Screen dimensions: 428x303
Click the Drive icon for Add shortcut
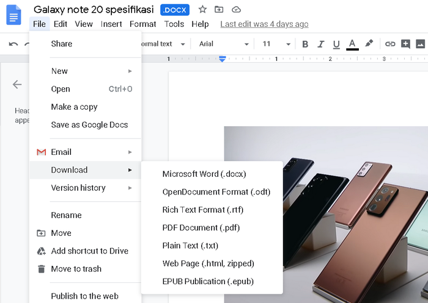coord(41,251)
